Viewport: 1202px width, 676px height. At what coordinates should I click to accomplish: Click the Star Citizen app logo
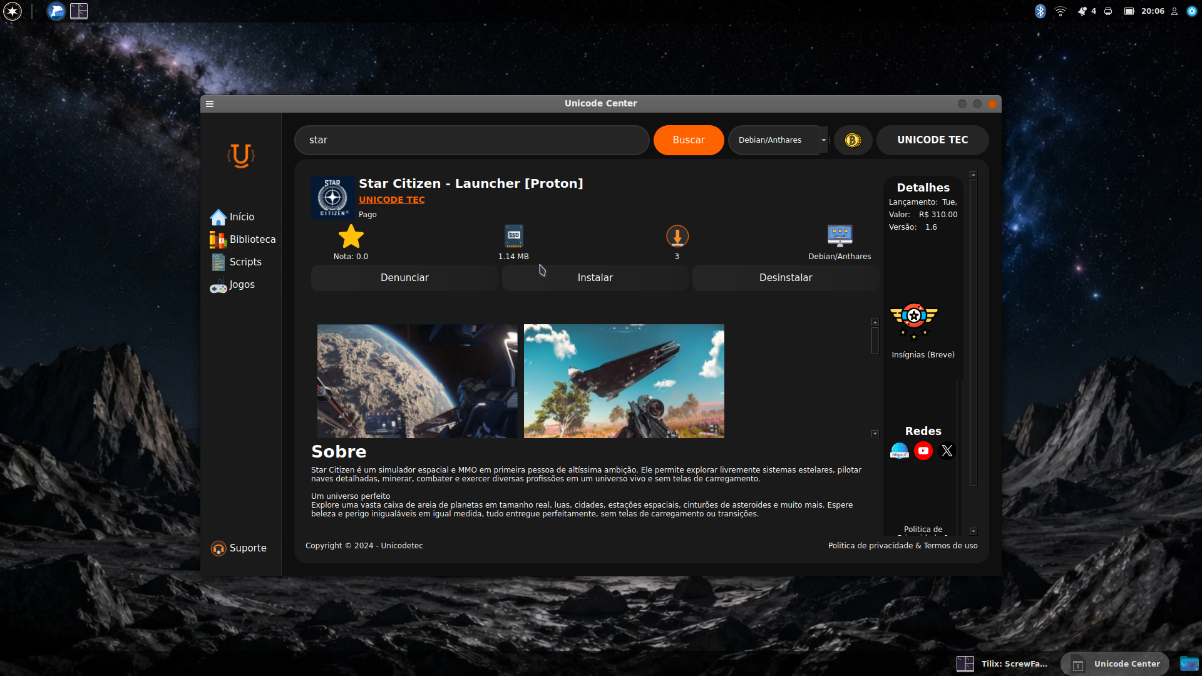pos(332,198)
